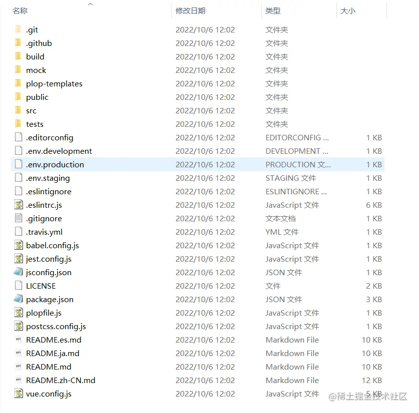Select the src folder icon
The image size is (419, 413).
click(x=18, y=110)
